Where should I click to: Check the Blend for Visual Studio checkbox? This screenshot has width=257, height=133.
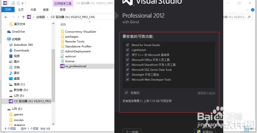click(127, 45)
